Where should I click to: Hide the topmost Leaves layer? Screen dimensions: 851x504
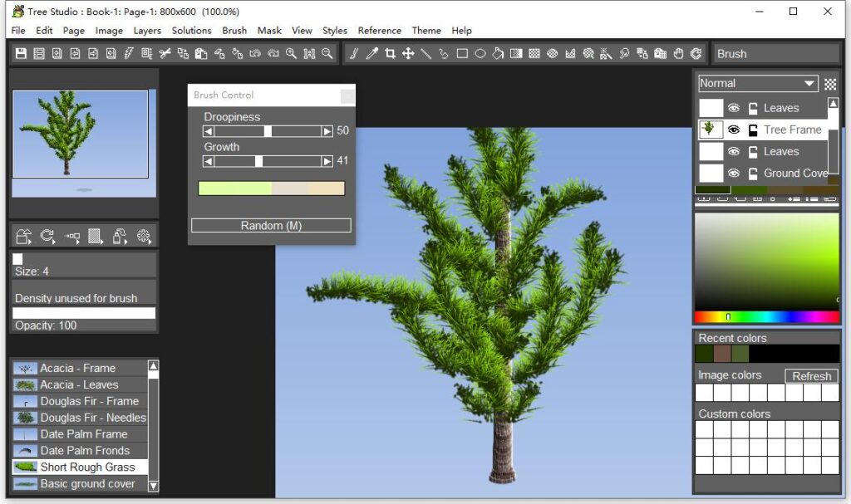tap(734, 107)
